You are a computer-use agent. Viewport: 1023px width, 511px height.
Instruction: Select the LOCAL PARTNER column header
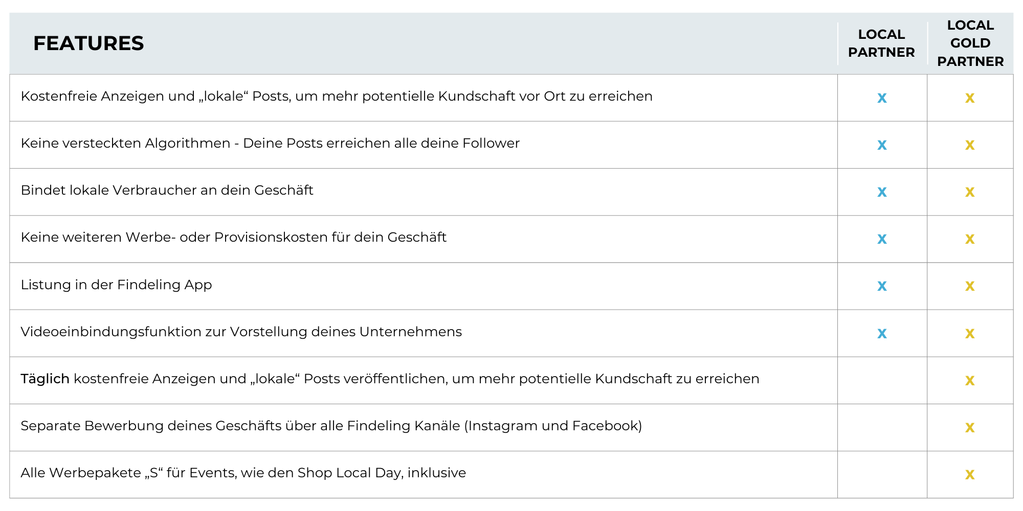click(881, 43)
